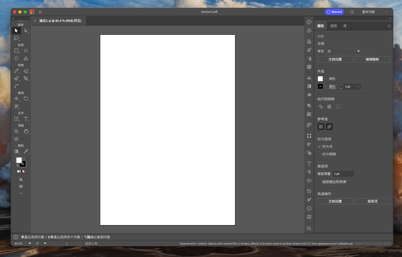Toggle show guides button
This screenshot has width=402, height=257.
(x=321, y=127)
